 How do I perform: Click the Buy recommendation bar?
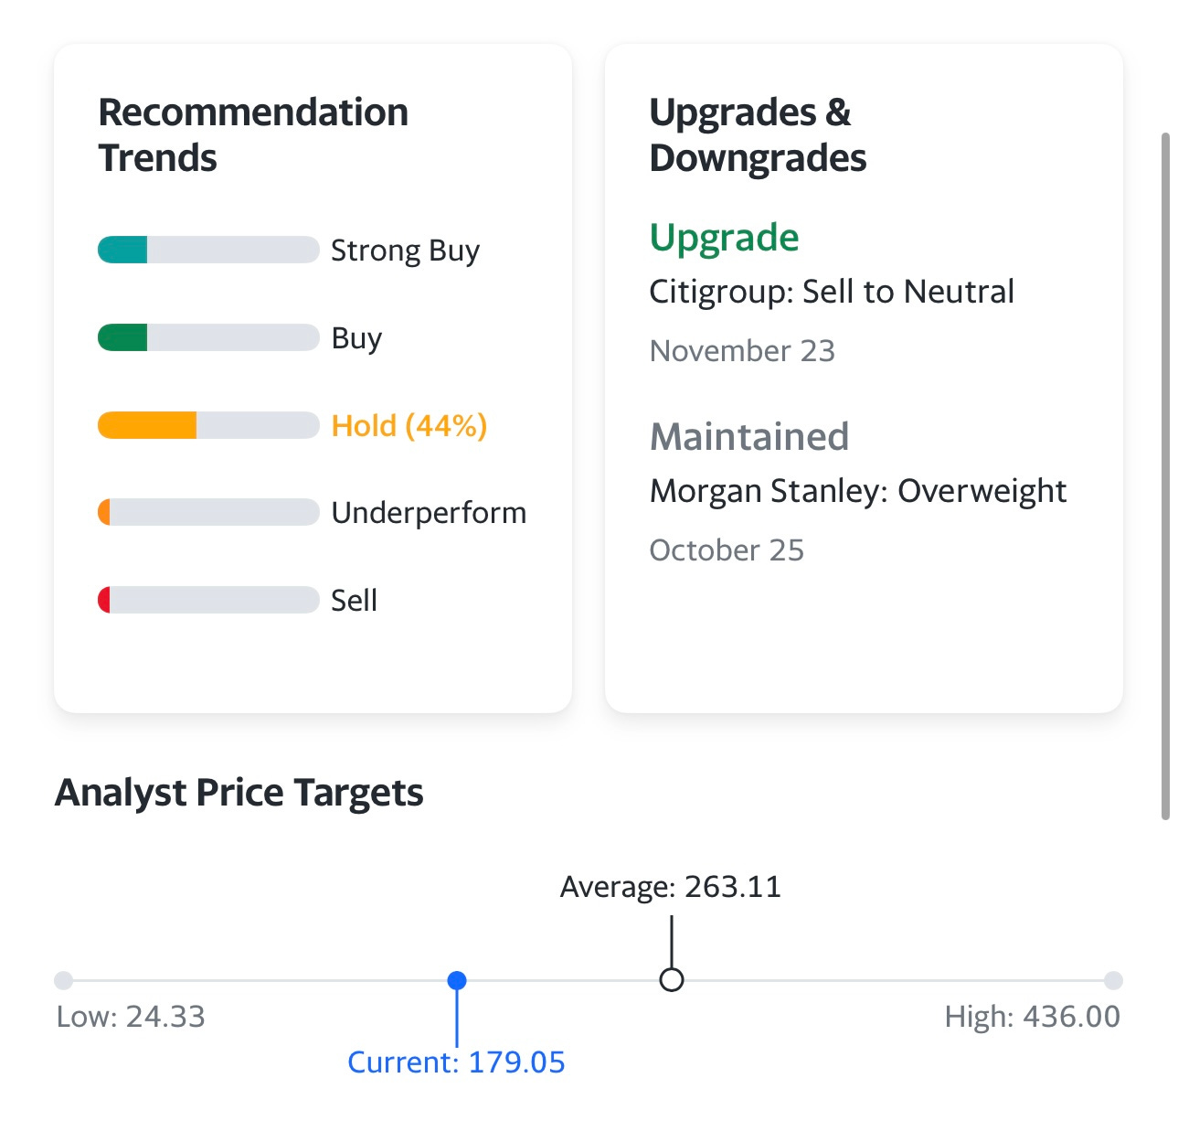click(207, 336)
